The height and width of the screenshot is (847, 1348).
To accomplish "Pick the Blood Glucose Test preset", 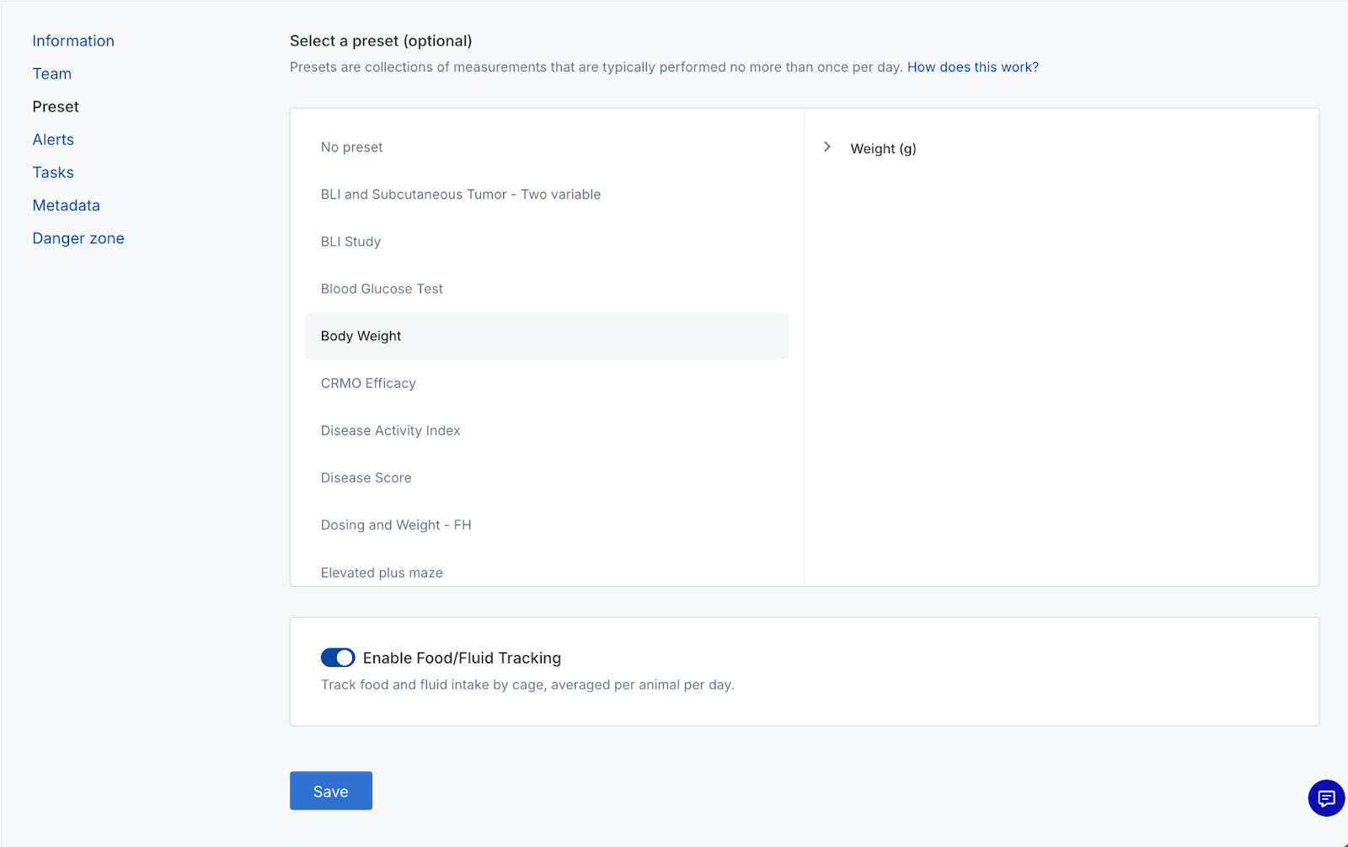I will [x=382, y=289].
